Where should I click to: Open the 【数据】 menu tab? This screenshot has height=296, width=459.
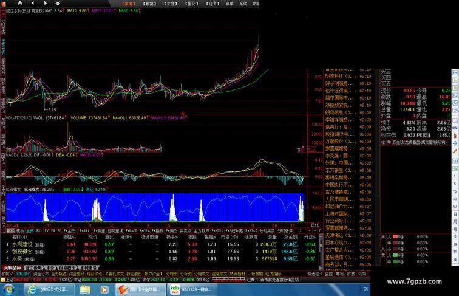tap(149, 4)
